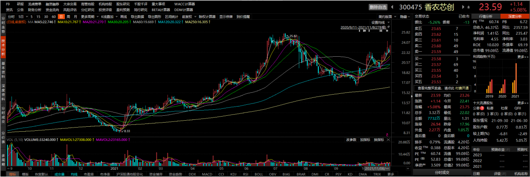Pin the date range with the pushpin icon

[x=389, y=27]
